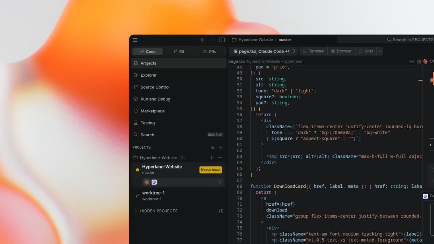434x244 pixels.
Task: Open the hamburger menu icon
Action: [135, 40]
